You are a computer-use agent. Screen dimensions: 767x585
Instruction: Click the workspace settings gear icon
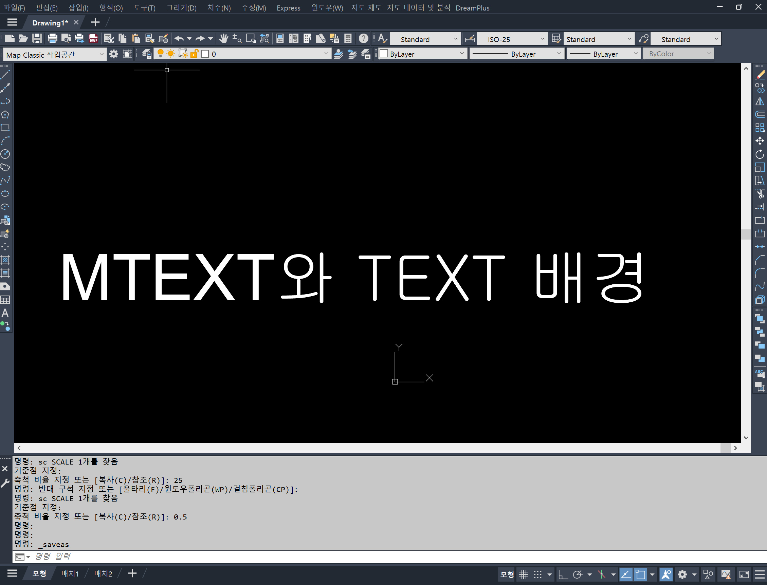coord(113,54)
